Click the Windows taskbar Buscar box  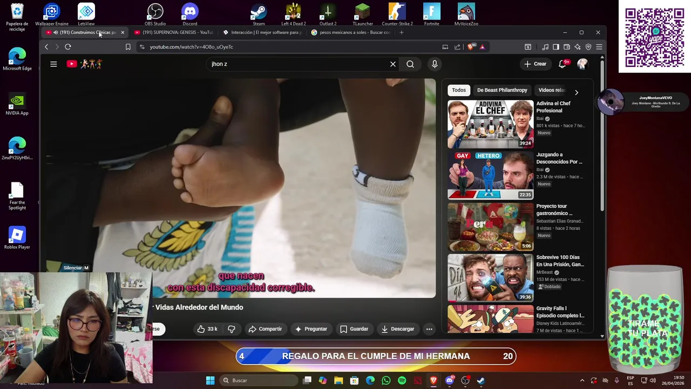259,380
